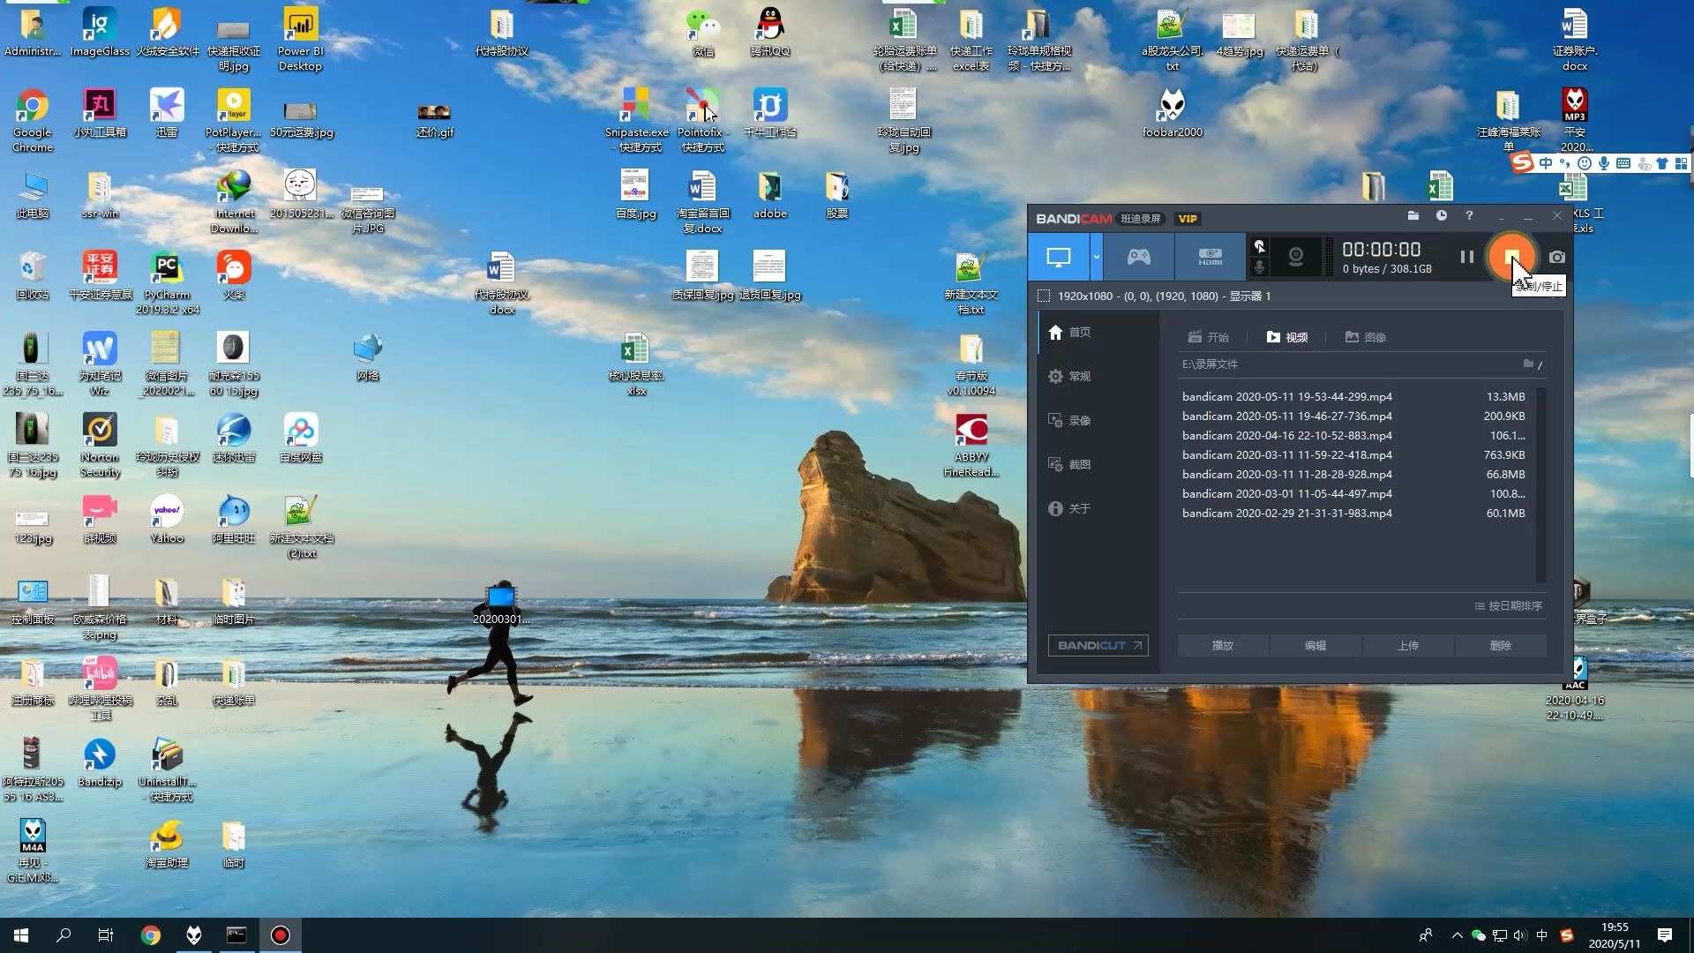Pause the Bandicam recording
Image resolution: width=1694 pixels, height=953 pixels.
(1466, 257)
